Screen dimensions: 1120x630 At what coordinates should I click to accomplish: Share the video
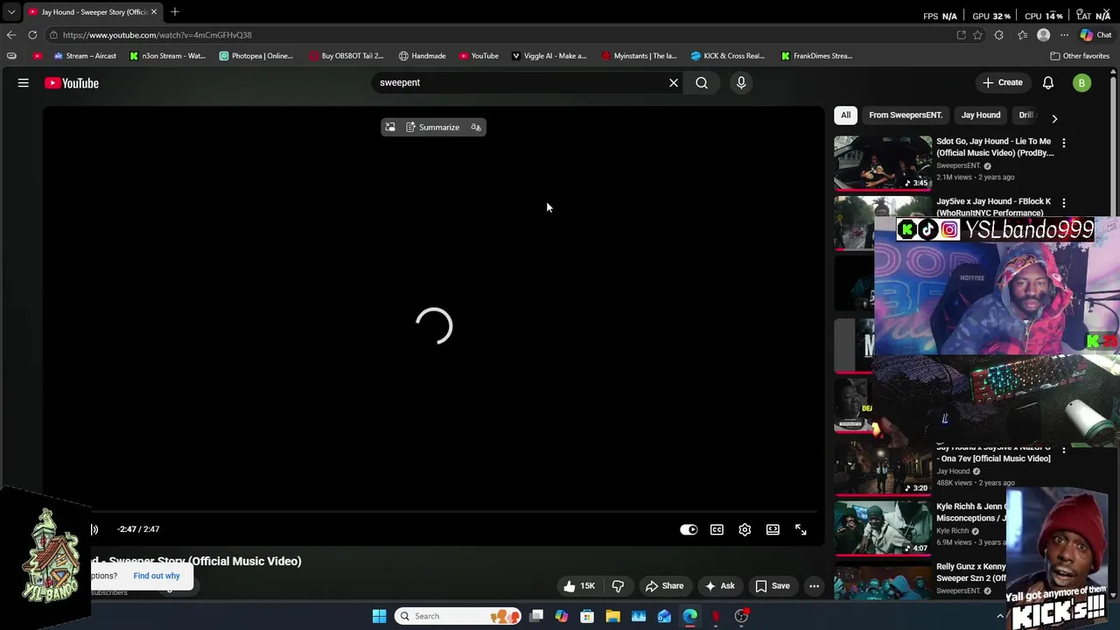664,586
